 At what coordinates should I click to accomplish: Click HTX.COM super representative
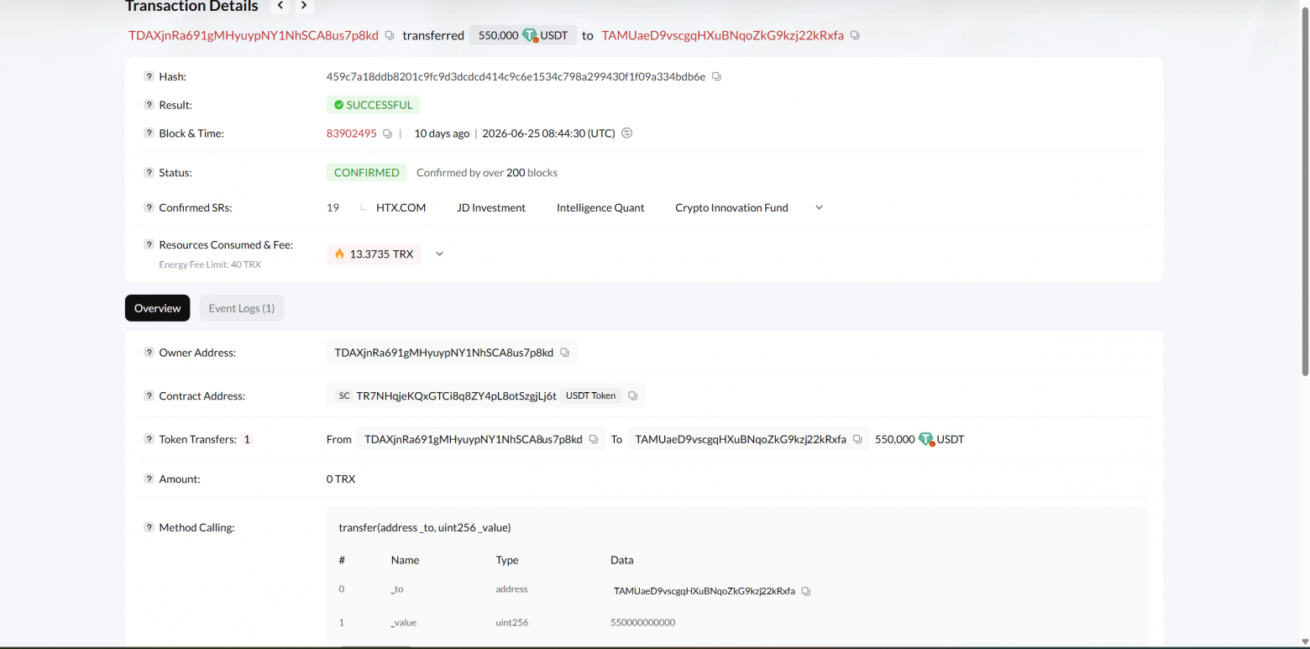401,207
